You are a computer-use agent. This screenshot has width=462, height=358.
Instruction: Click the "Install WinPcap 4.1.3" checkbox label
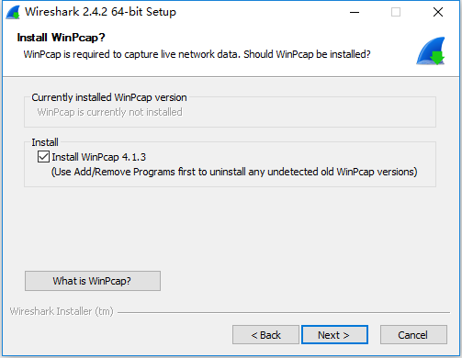pyautogui.click(x=98, y=157)
